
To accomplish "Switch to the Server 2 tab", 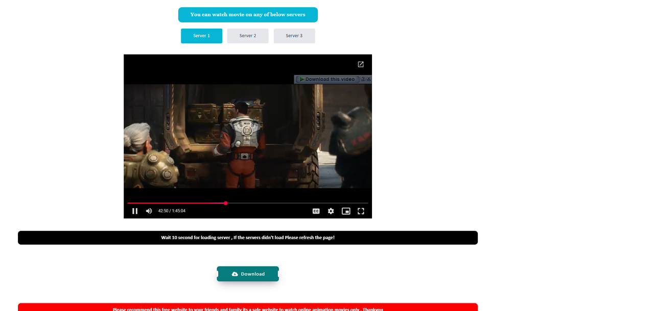I will 248,36.
